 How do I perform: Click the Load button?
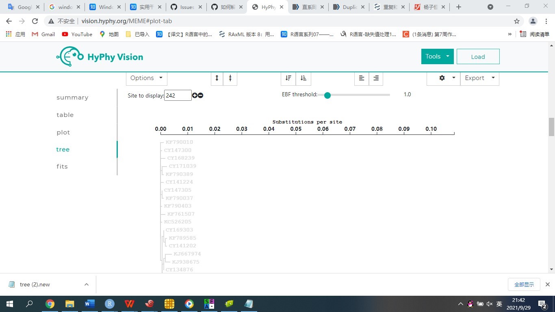click(478, 56)
